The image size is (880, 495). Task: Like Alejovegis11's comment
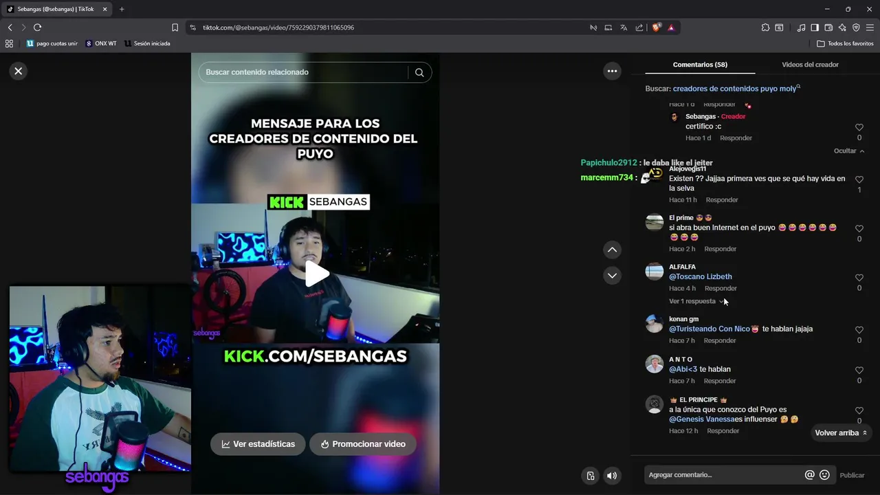(x=859, y=179)
